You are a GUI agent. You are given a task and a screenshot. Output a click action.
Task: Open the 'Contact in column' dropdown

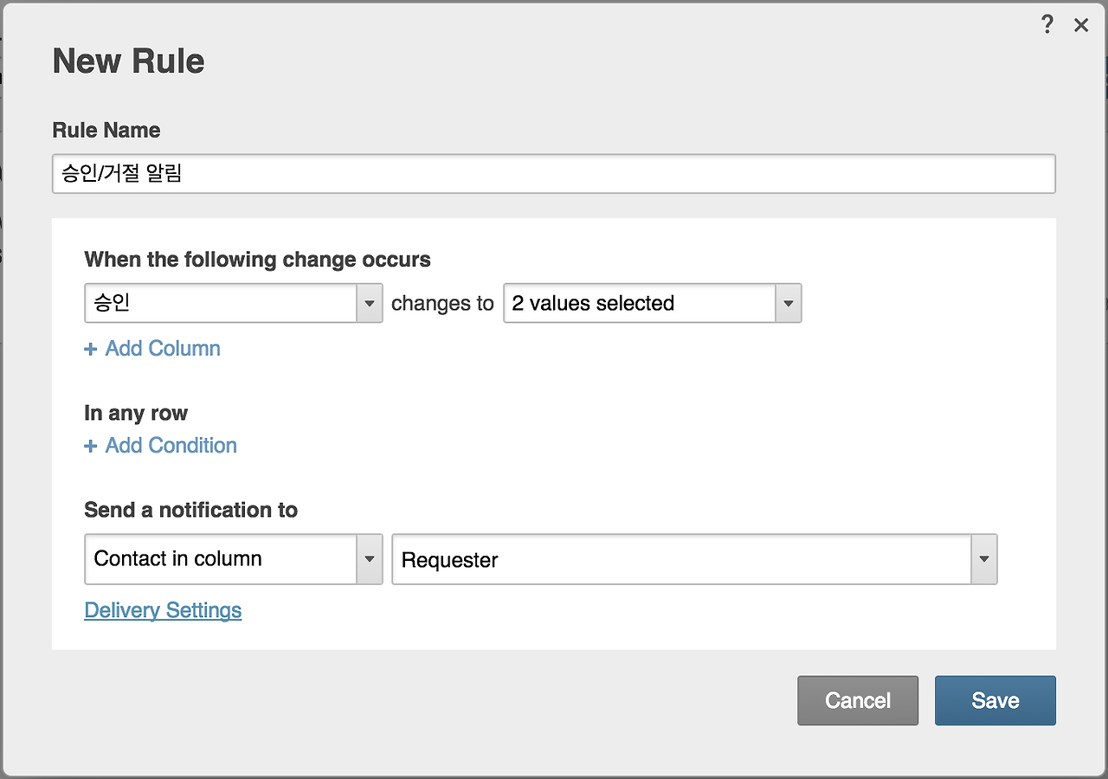(x=221, y=559)
